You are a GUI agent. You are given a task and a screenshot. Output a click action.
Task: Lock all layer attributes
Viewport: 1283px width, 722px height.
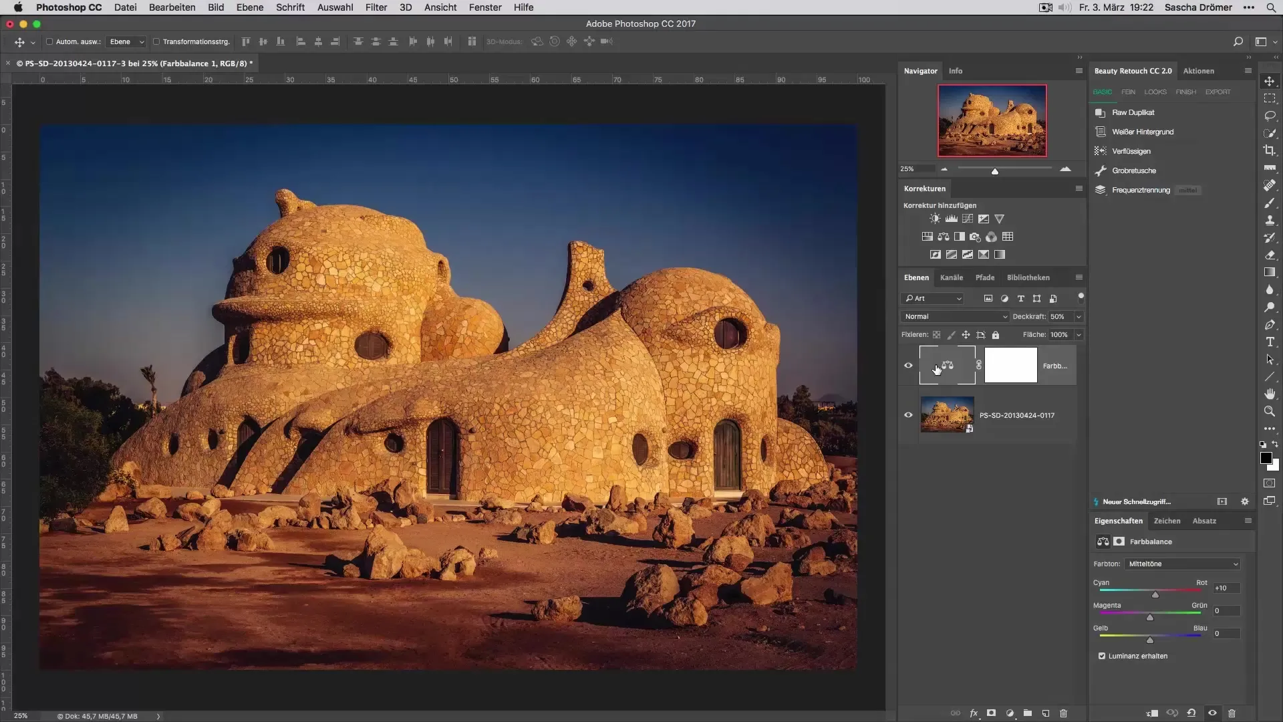[996, 335]
